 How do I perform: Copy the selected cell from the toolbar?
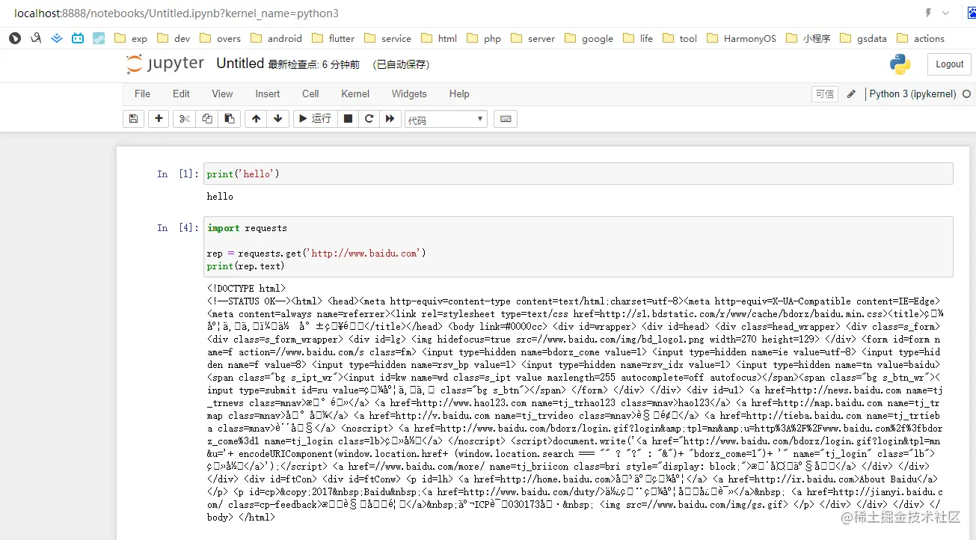click(207, 119)
